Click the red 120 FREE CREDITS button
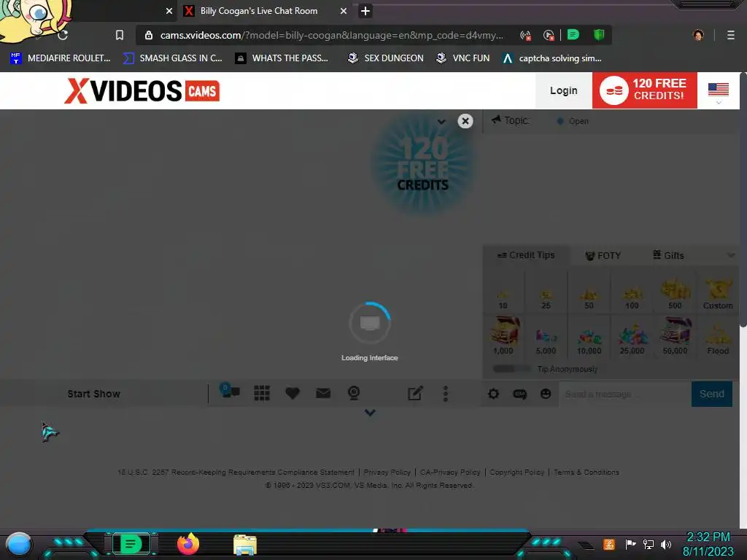747x560 pixels. pos(645,90)
